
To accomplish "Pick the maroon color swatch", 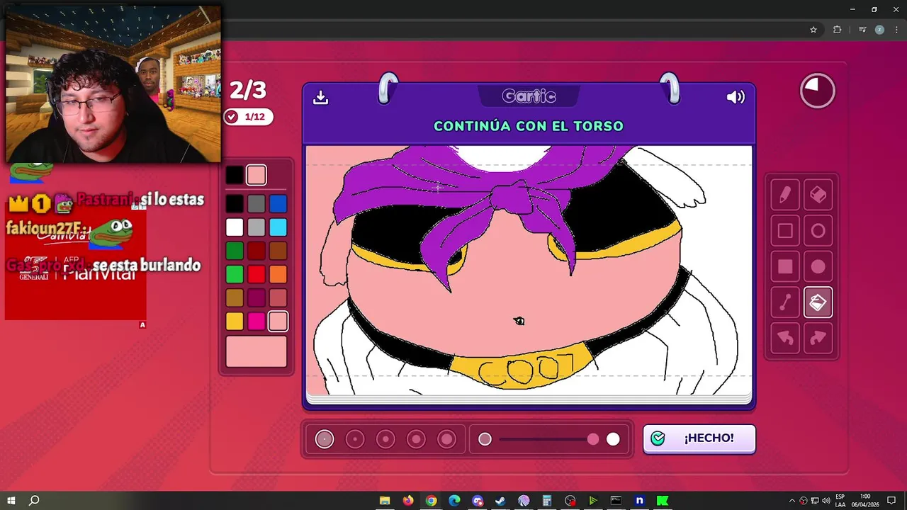I will (x=257, y=297).
